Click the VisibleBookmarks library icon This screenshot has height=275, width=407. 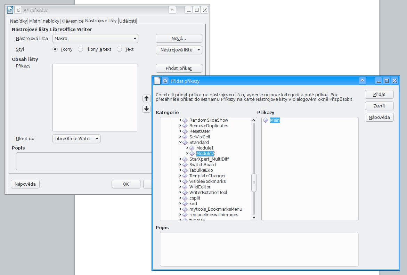coord(185,181)
